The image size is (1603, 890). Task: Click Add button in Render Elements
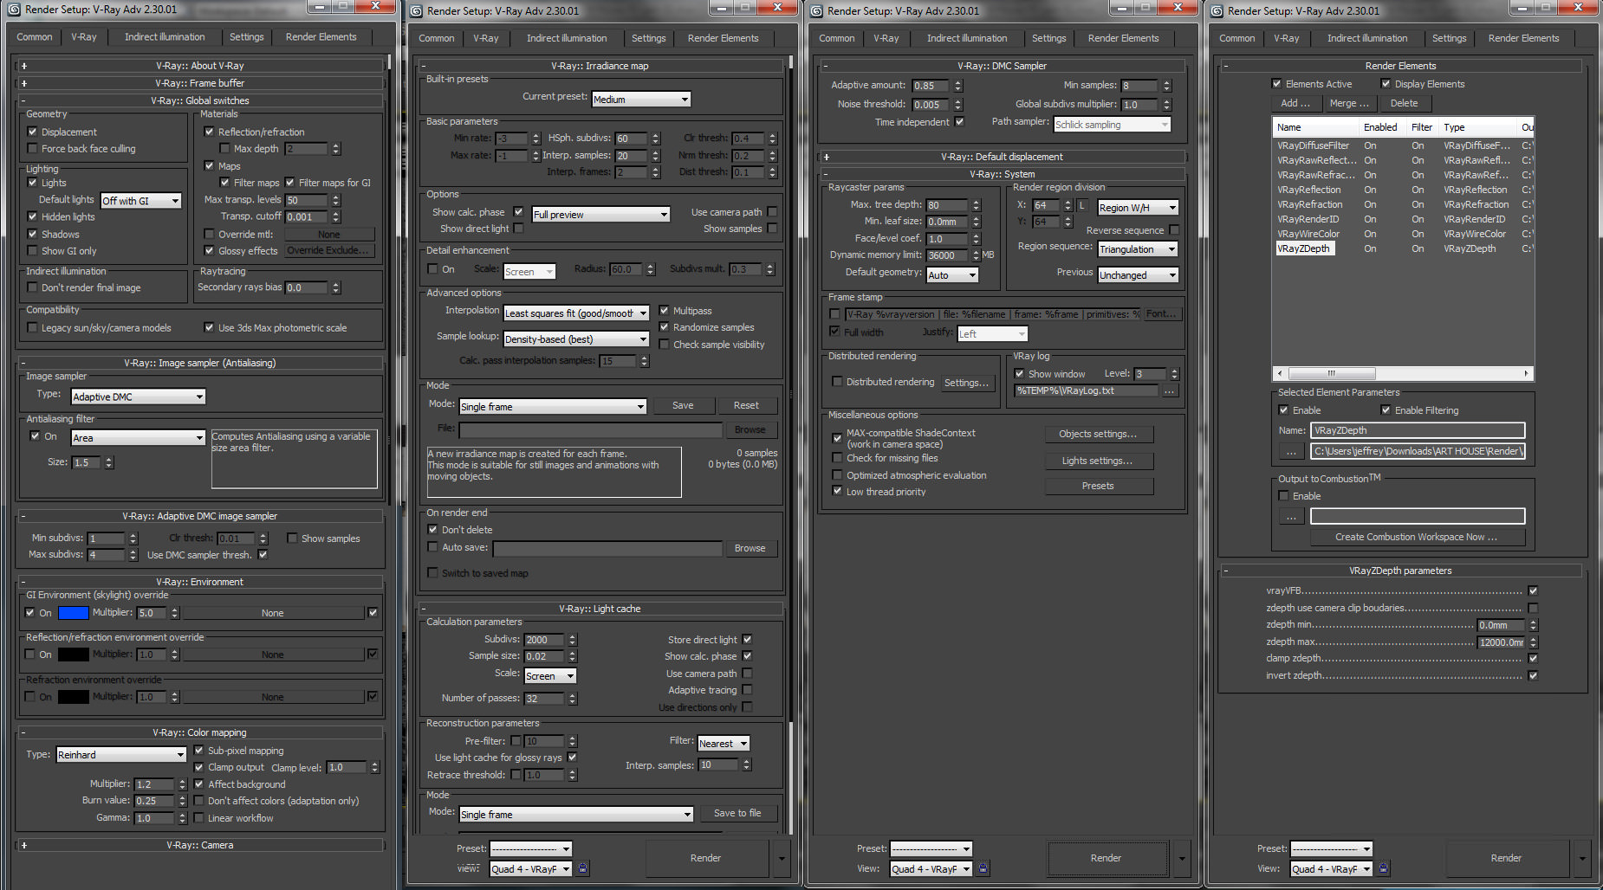[x=1295, y=103]
